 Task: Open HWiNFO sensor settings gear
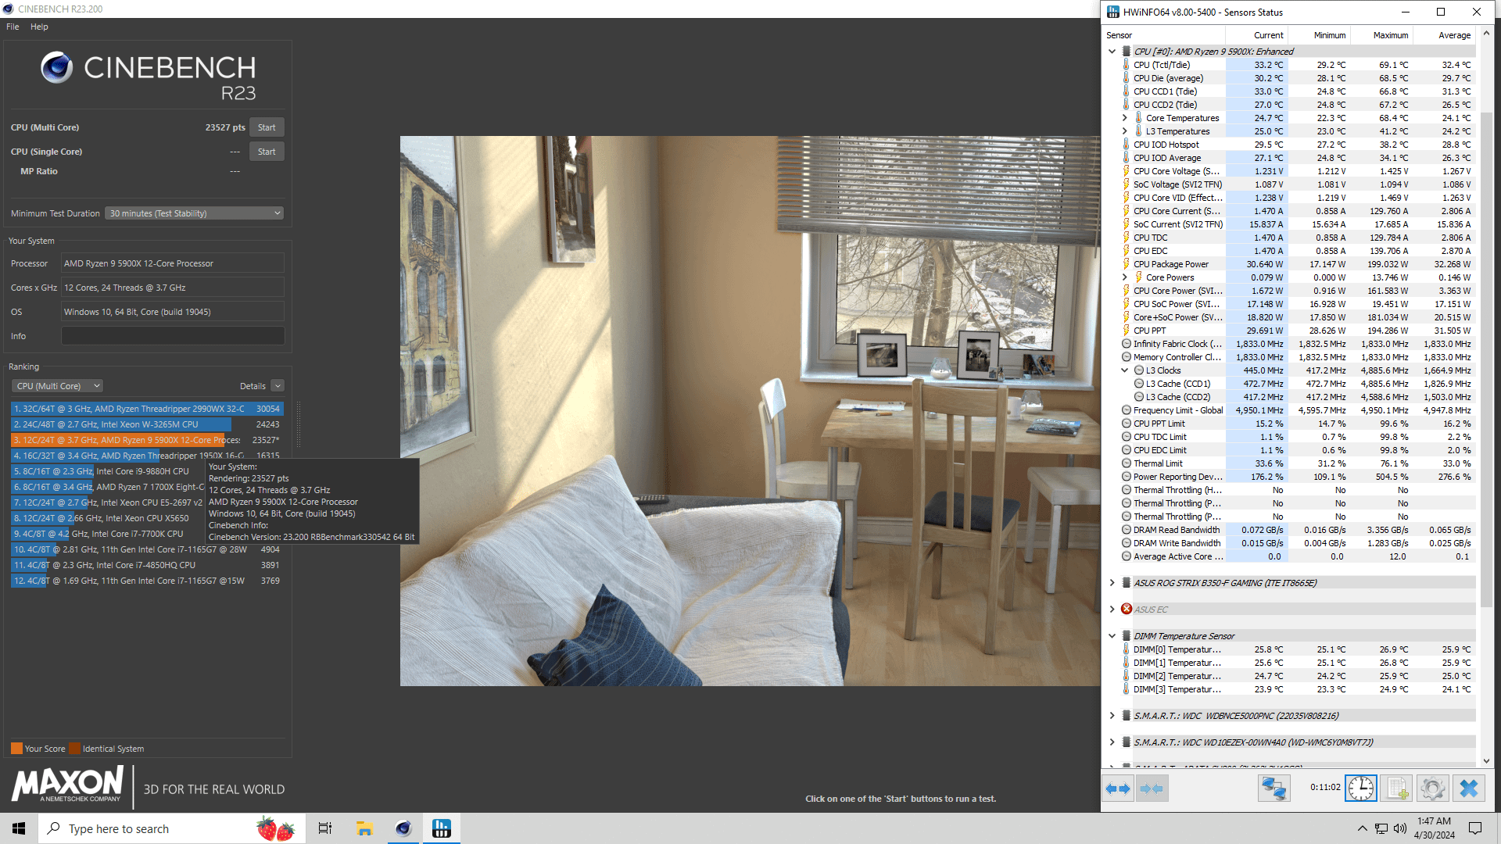[1432, 789]
